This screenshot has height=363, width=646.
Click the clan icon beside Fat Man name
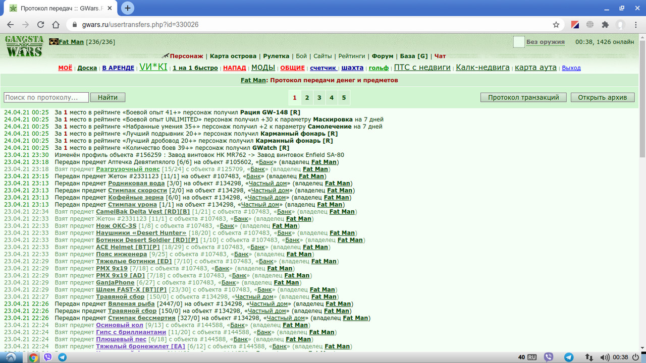pyautogui.click(x=53, y=42)
